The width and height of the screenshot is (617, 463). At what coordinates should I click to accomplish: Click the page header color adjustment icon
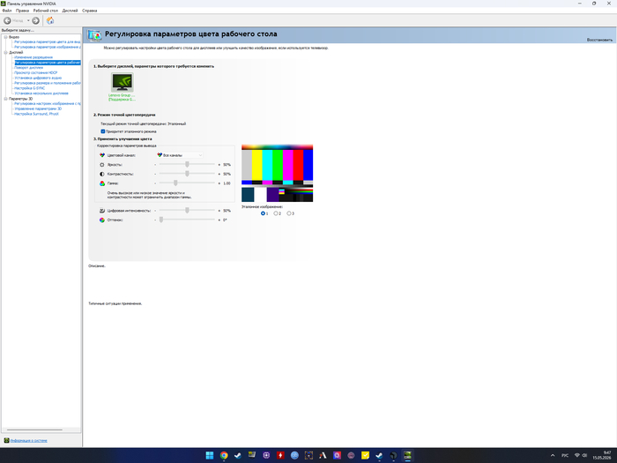click(94, 35)
